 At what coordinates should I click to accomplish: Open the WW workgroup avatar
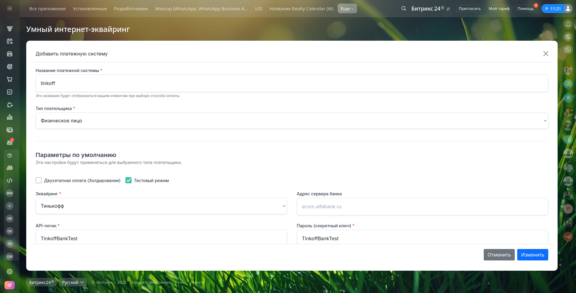[10, 193]
